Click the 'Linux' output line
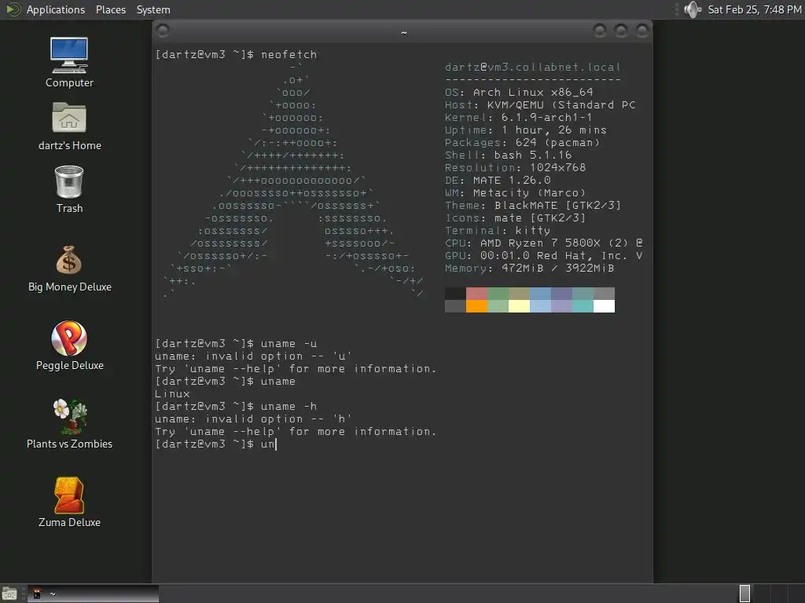Image resolution: width=805 pixels, height=603 pixels. 172,394
